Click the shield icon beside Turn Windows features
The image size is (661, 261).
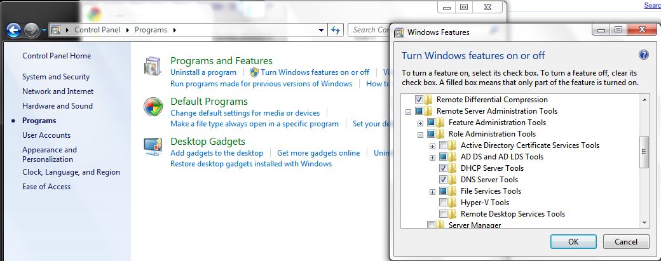point(254,72)
